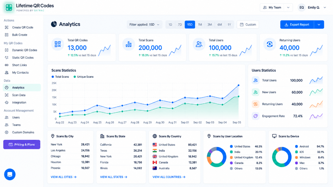Select the 1M time range
Screen dimensions: 333x187
pos(200,25)
